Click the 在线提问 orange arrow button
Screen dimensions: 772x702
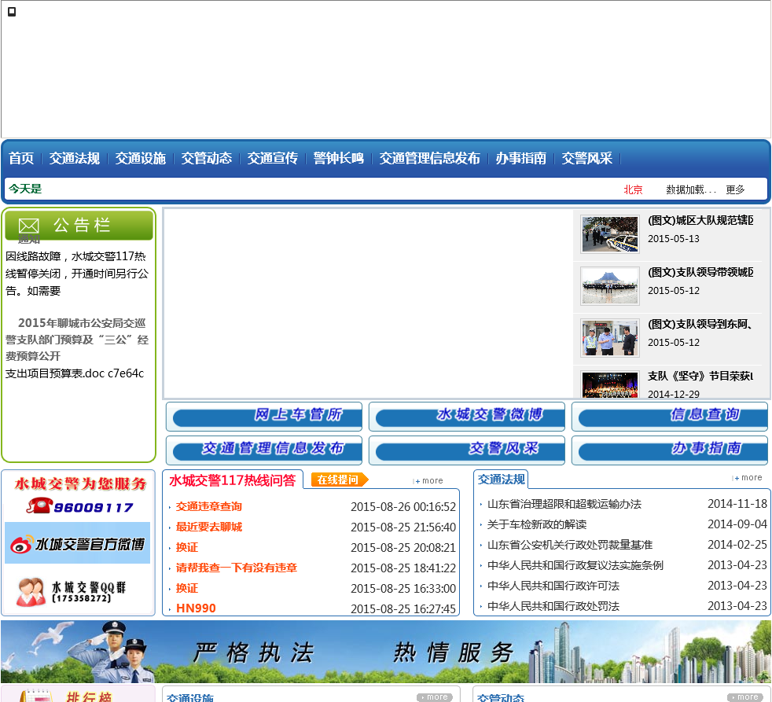tap(339, 480)
